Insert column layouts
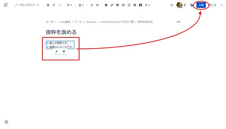This screenshot has height=129, width=226. [141, 5]
